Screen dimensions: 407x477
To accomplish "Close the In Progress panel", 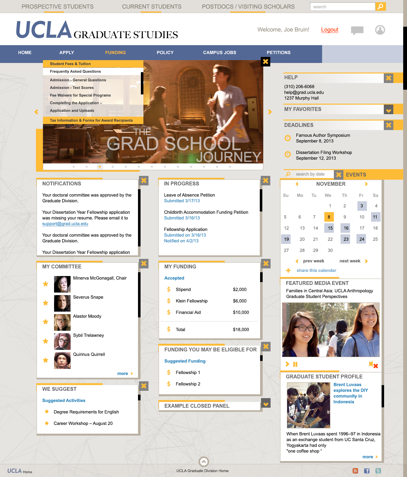I will coord(266,181).
